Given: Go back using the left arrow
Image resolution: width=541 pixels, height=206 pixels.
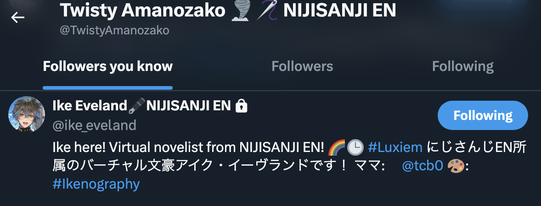Looking at the screenshot, I should point(17,17).
